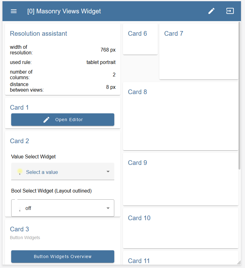Image resolution: width=245 pixels, height=268 pixels.
Task: Open the 'Select a value' combo box
Action: coord(62,172)
